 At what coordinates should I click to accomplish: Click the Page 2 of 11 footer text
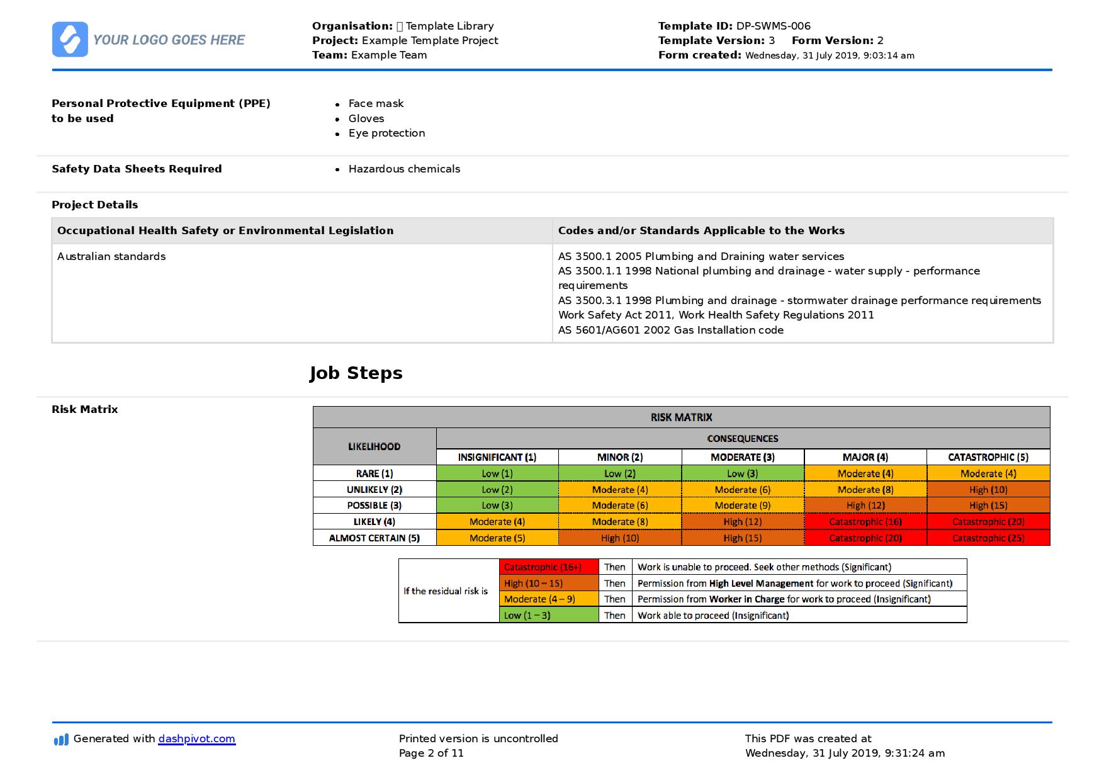tap(431, 754)
